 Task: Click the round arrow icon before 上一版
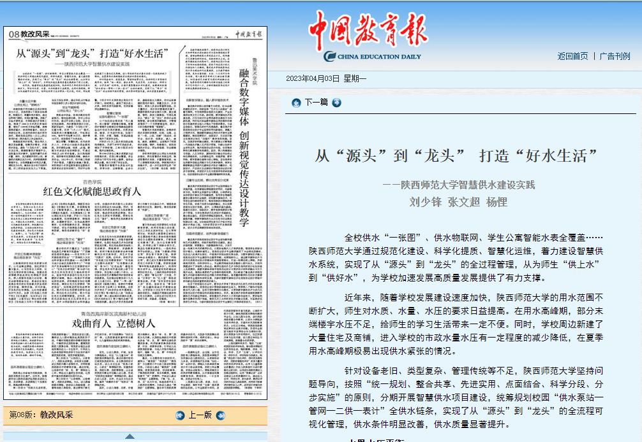pos(180,415)
